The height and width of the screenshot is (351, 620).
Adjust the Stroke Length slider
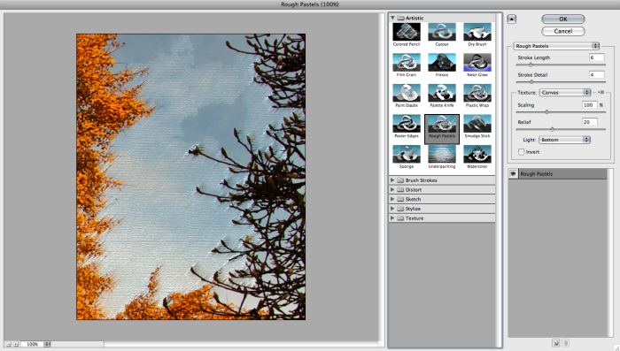[x=531, y=65]
